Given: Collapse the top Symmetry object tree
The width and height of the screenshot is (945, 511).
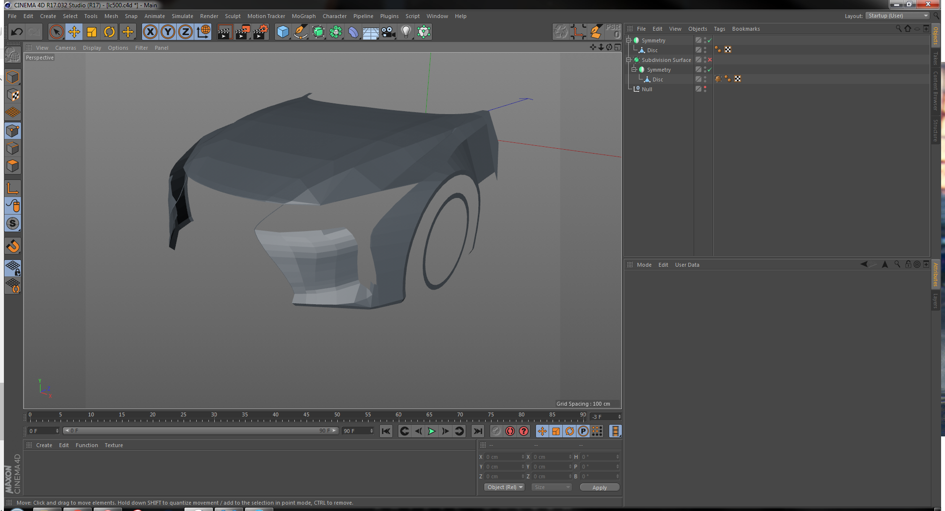Looking at the screenshot, I should (629, 40).
